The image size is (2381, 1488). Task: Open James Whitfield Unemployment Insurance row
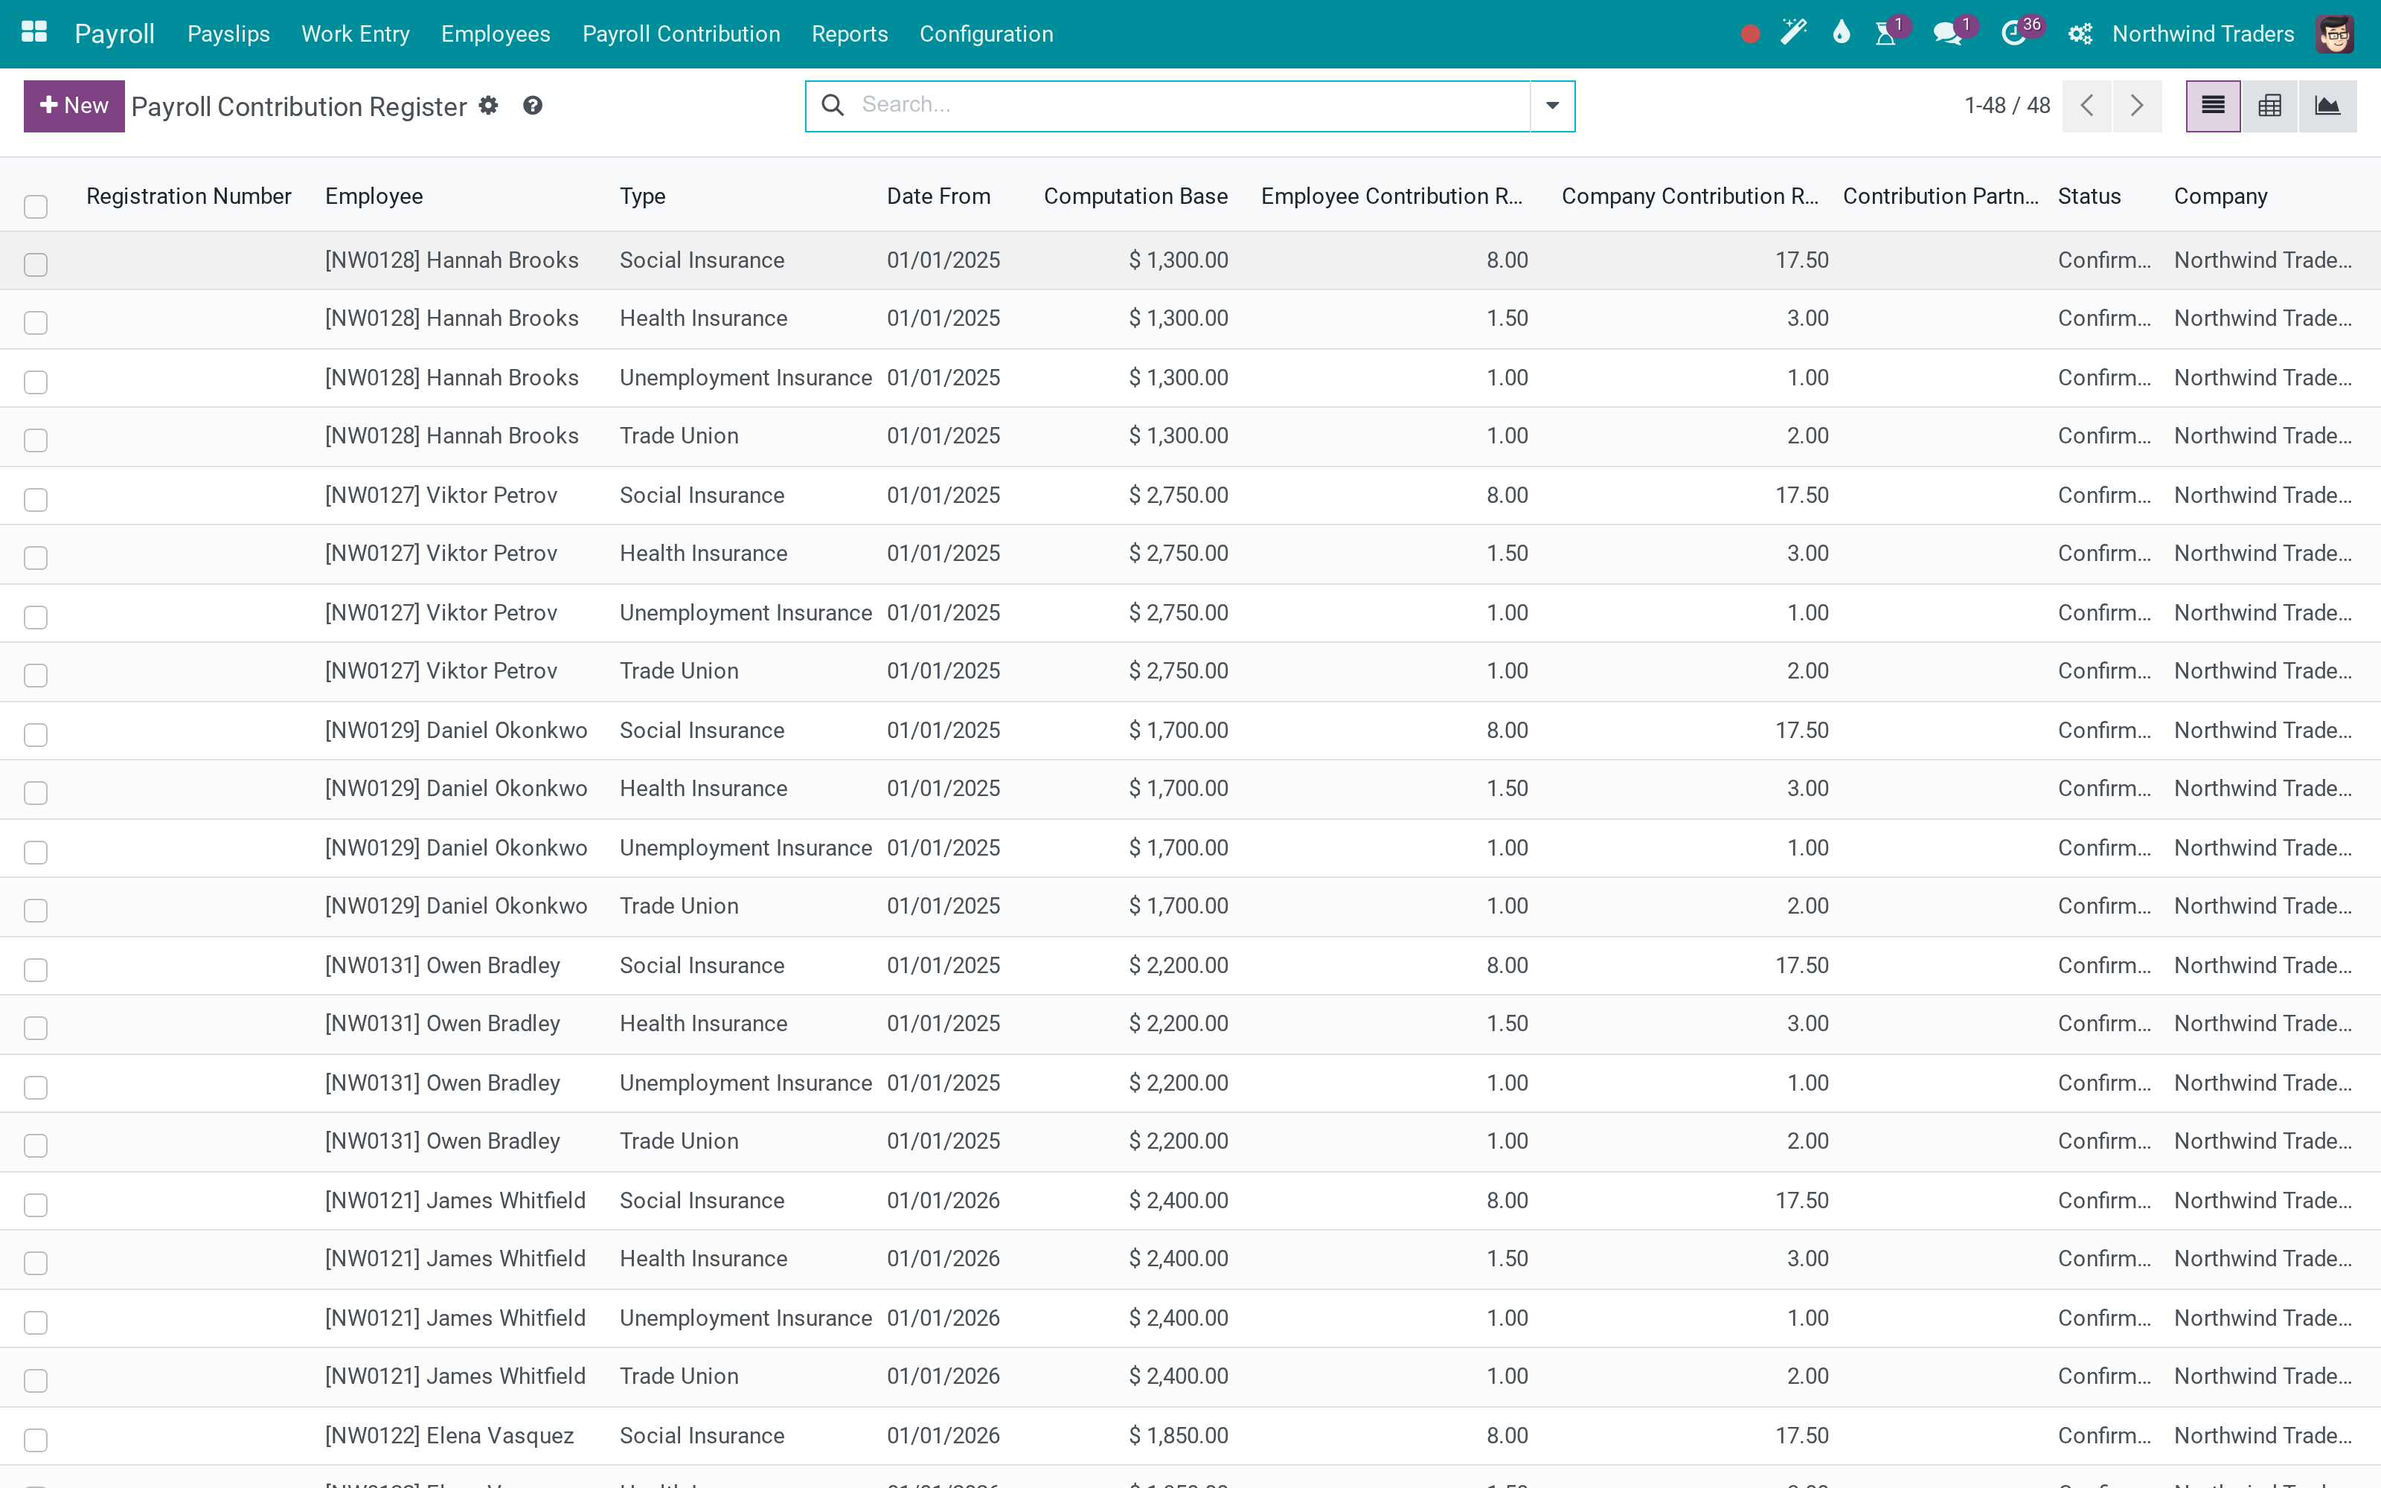1190,1318
